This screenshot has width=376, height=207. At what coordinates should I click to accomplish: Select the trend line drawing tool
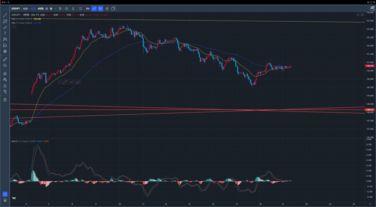click(5, 15)
